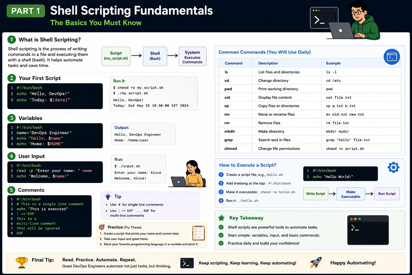Click the green check beside Start simple
Screen dimensions: 412x275
[x=221, y=235]
